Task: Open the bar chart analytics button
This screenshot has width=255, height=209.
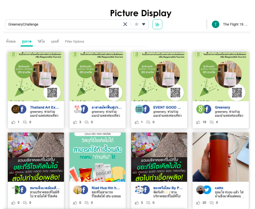Action: [x=157, y=24]
